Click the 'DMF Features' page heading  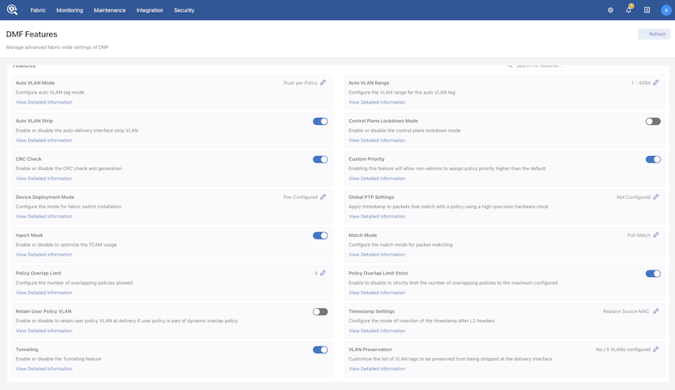click(x=31, y=34)
